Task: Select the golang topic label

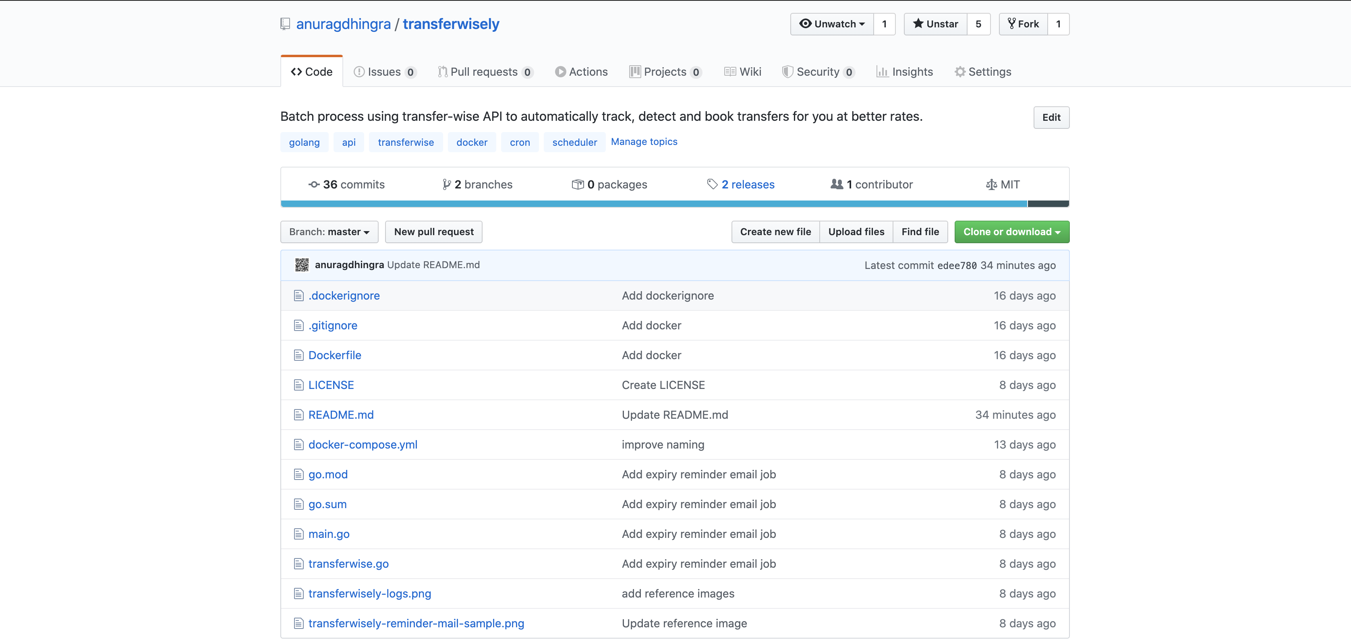Action: 304,142
